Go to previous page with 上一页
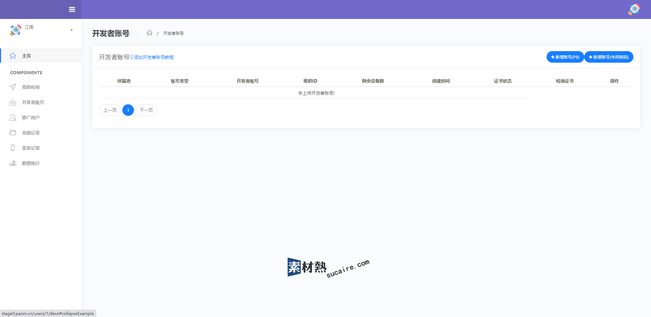Screen dimensions: 651x317 pos(110,110)
